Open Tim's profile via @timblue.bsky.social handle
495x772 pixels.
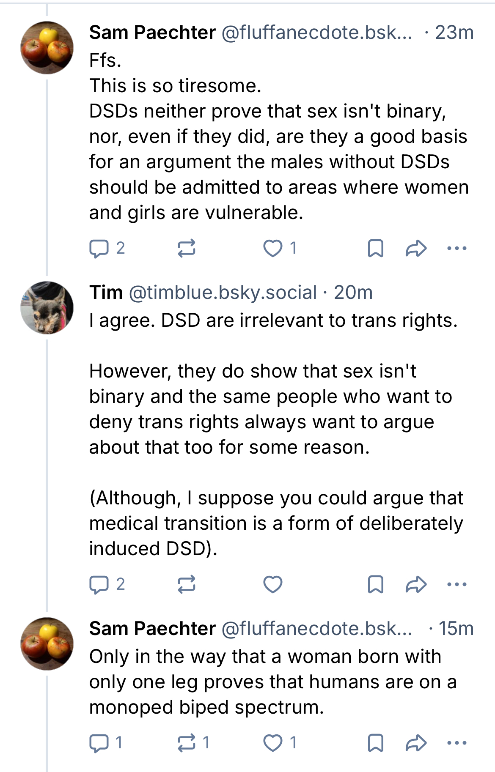[223, 293]
